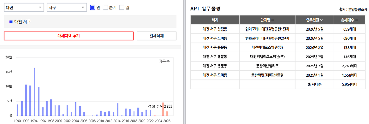Click the 2025년 2월 date cell
This screenshot has width=369, height=124.
314,66
